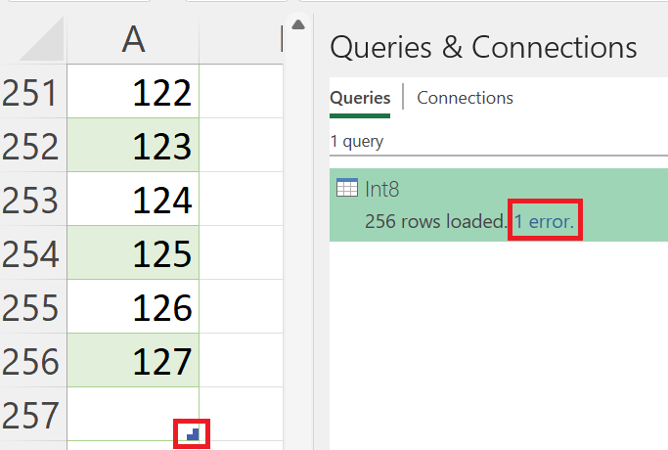Click the scroll up arrow above the pane
The height and width of the screenshot is (450, 668).
(298, 24)
